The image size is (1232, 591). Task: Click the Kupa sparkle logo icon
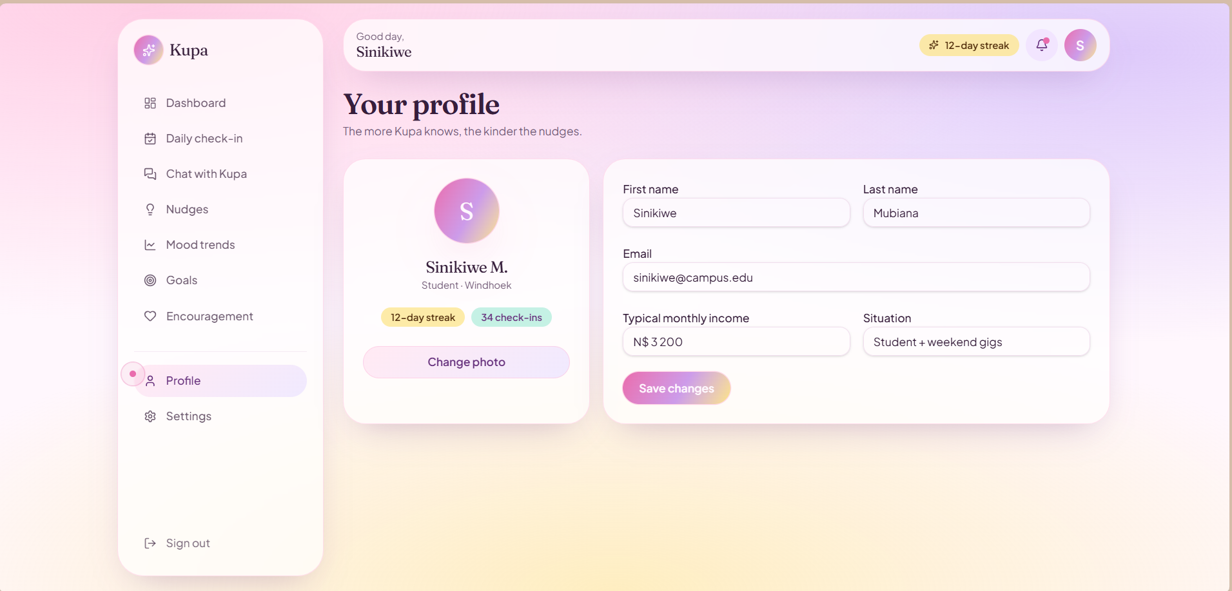pos(148,50)
